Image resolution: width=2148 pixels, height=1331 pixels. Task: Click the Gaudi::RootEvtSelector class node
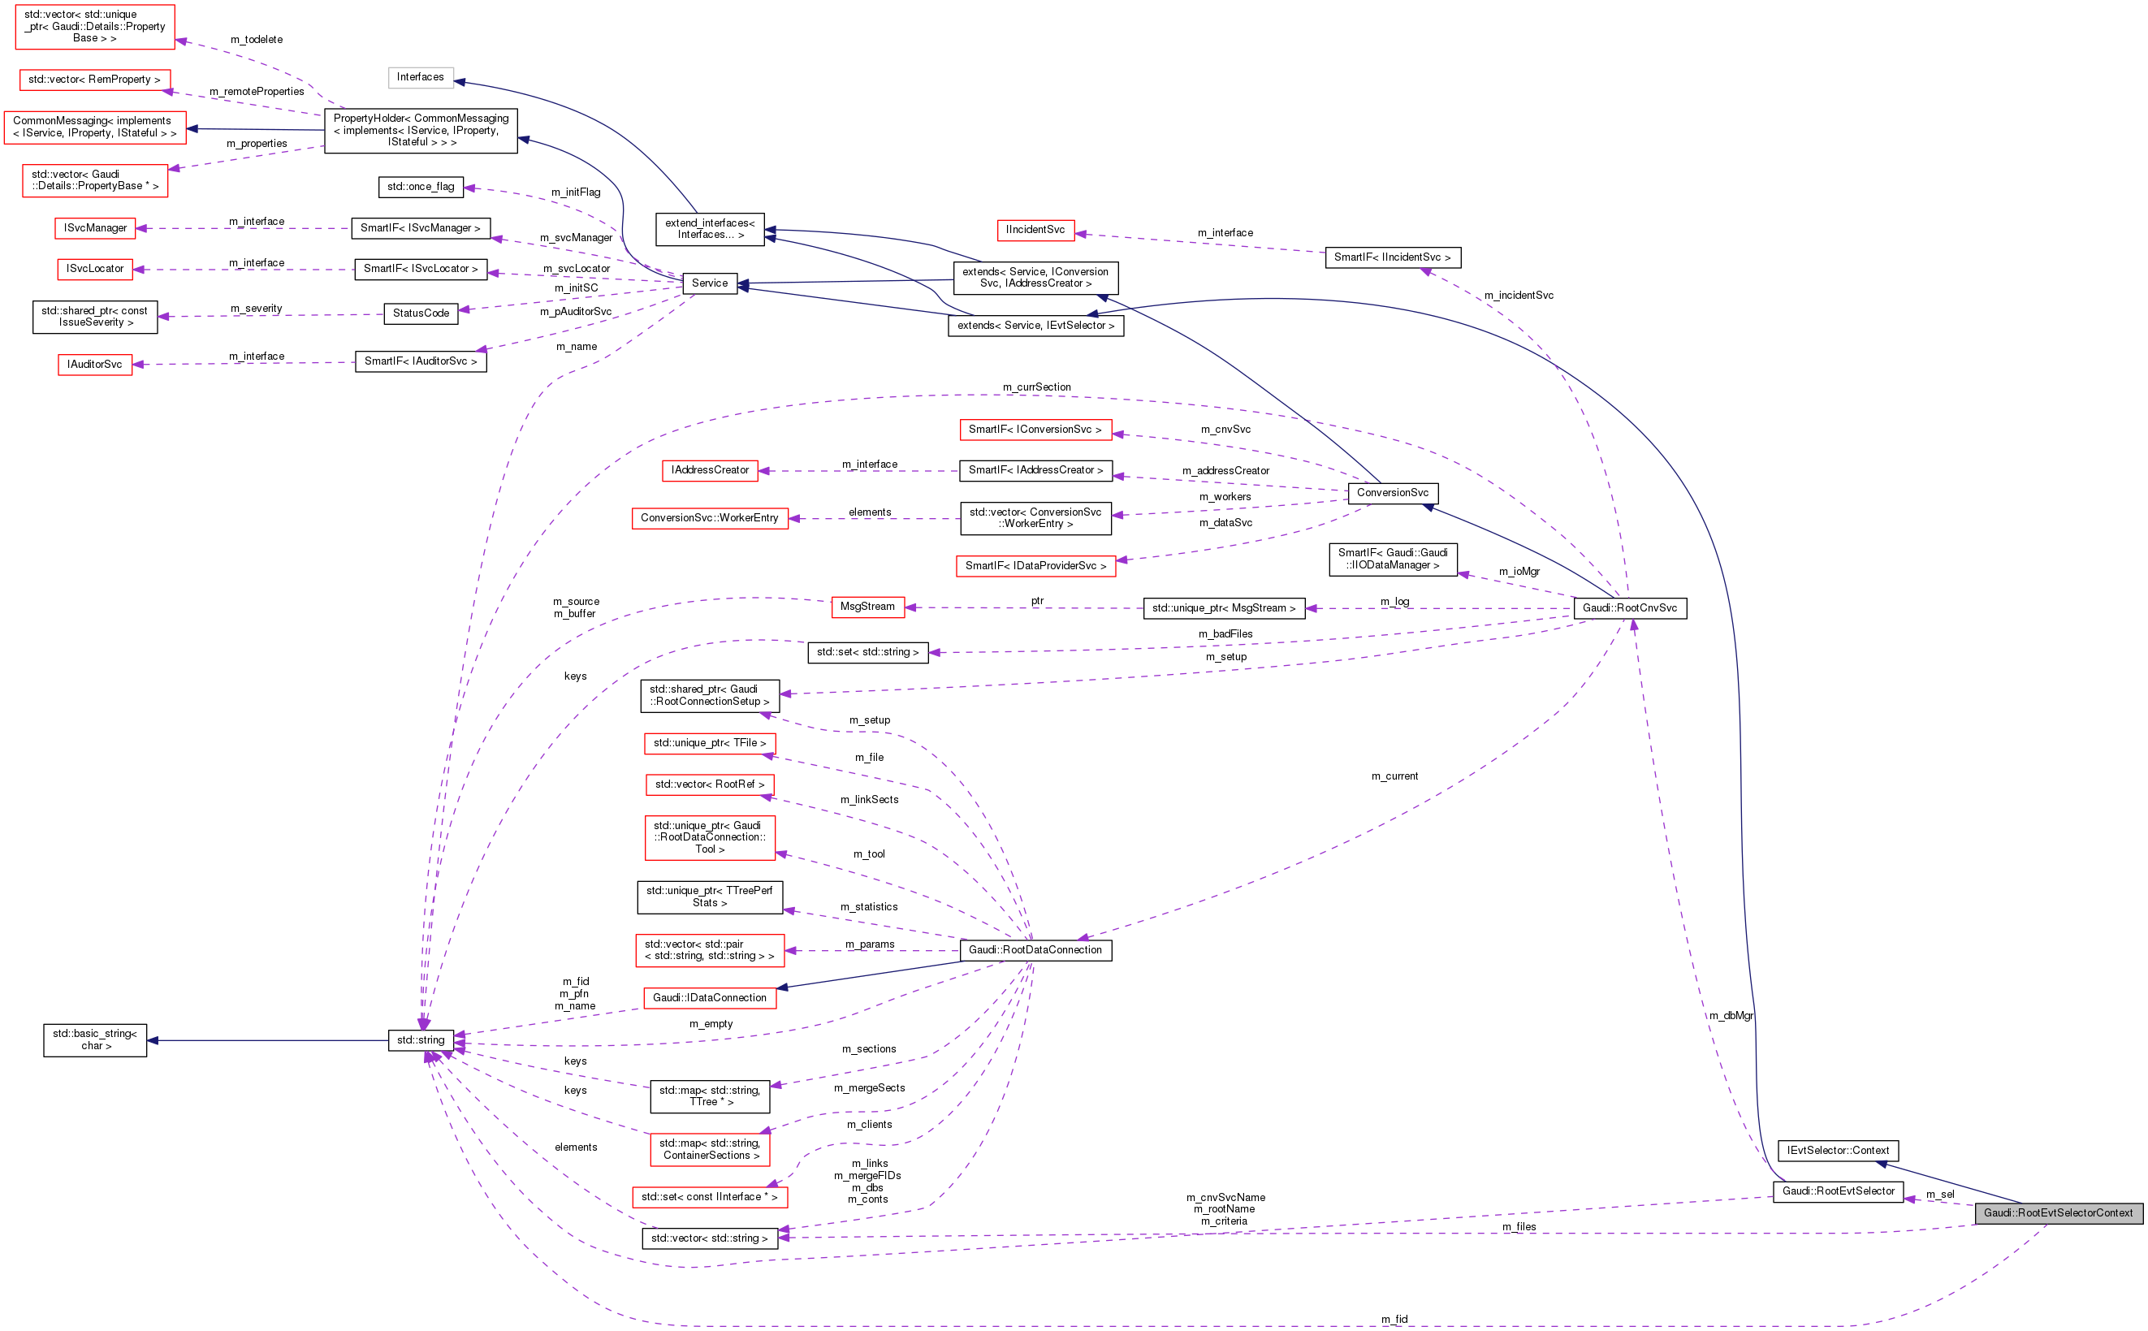tap(1838, 1191)
